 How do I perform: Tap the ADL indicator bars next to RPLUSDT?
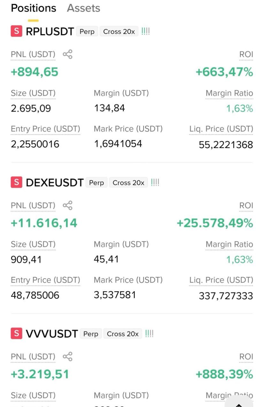pyautogui.click(x=145, y=31)
